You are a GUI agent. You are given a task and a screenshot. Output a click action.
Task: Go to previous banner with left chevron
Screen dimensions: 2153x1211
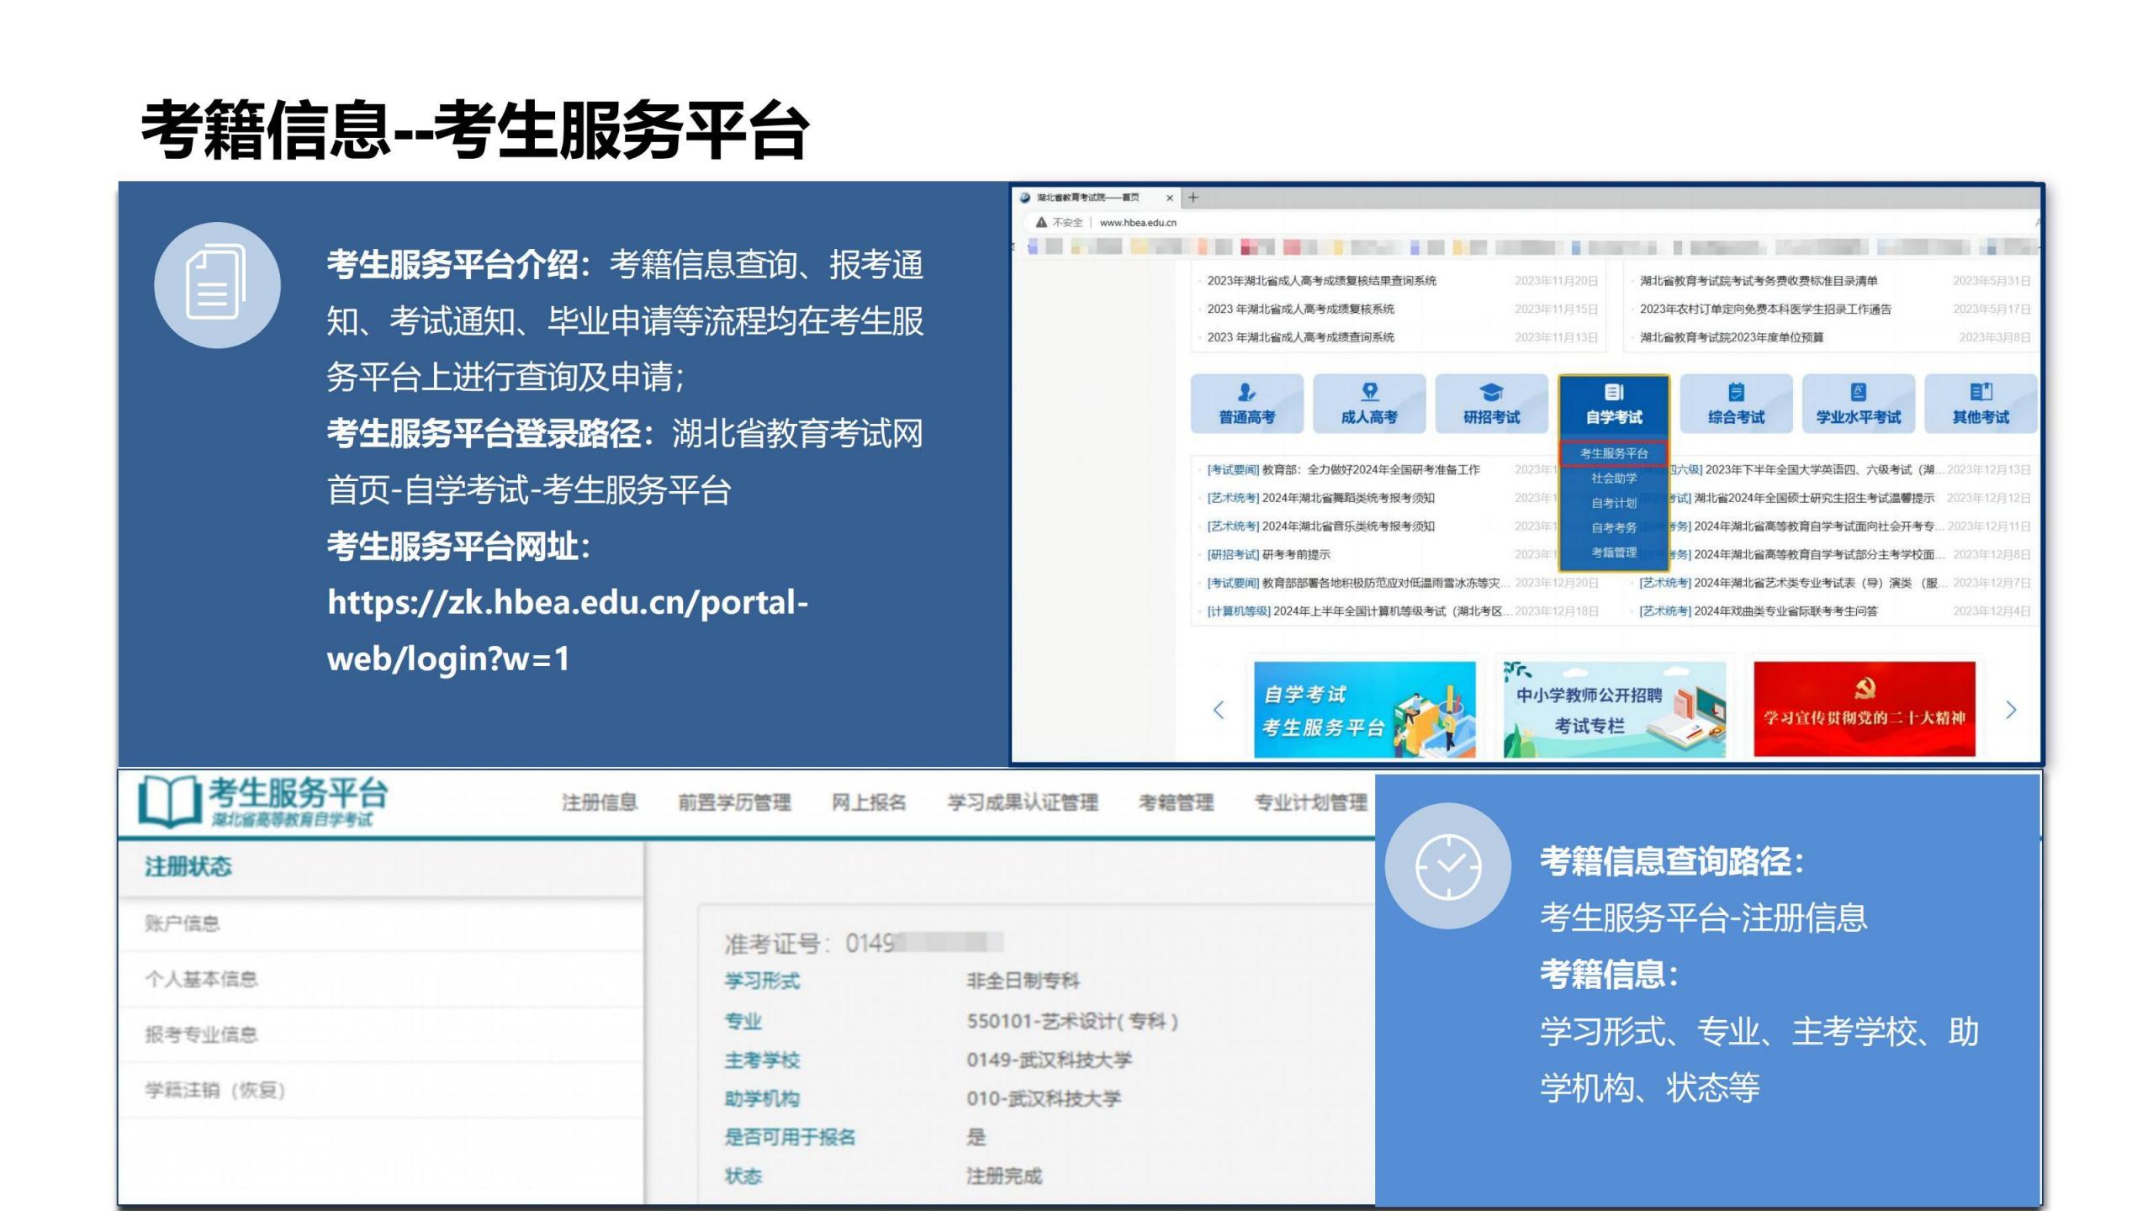pos(1219,710)
